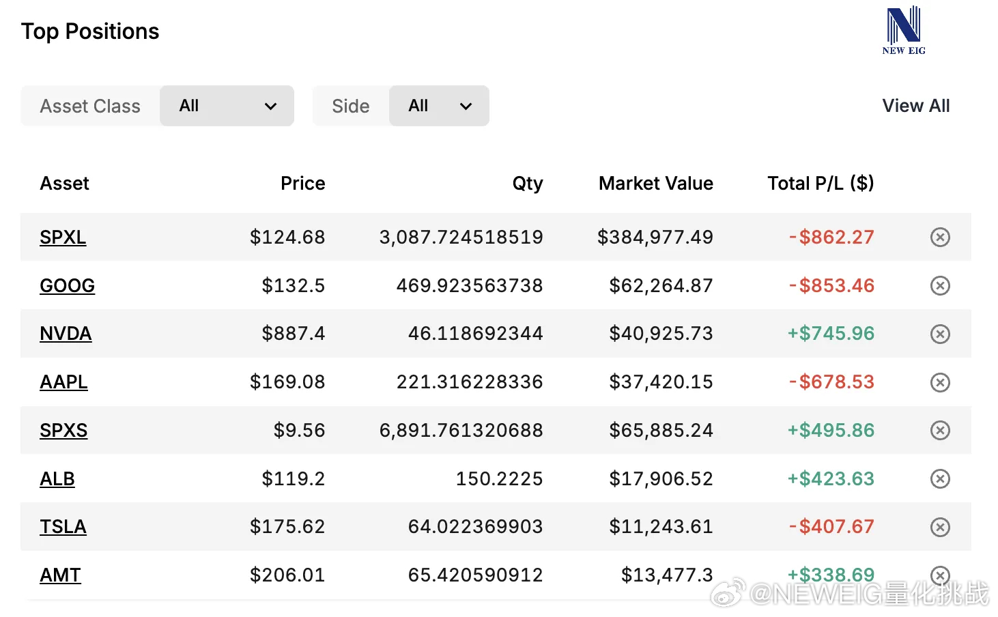
Task: Select GOOG quantity 469.923563738
Action: coord(470,285)
